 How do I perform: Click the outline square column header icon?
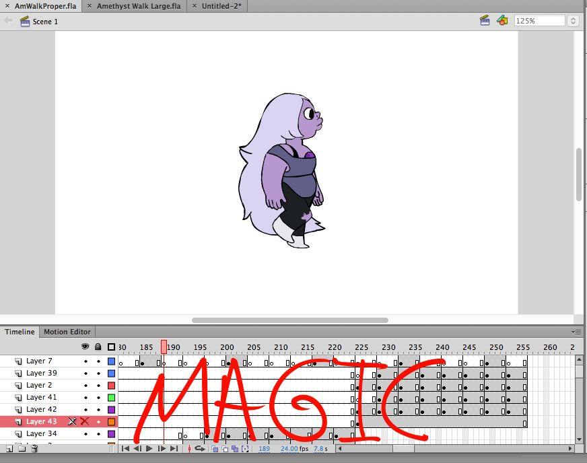(x=111, y=347)
